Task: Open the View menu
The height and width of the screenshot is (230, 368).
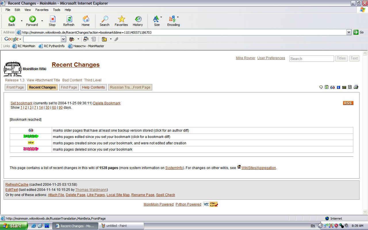Action: click(28, 10)
